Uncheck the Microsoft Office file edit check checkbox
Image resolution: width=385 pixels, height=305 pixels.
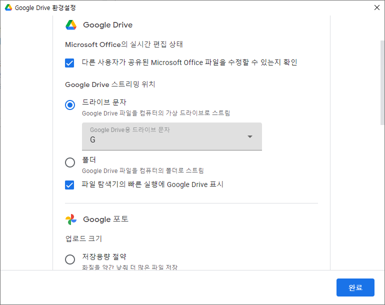click(x=69, y=63)
